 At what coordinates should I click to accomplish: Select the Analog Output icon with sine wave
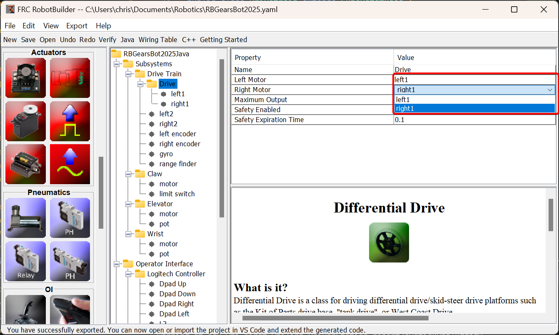(70, 164)
